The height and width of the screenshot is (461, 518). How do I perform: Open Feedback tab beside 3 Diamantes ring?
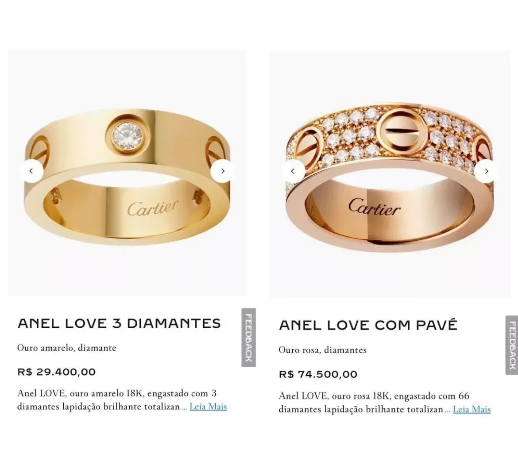pos(248,337)
